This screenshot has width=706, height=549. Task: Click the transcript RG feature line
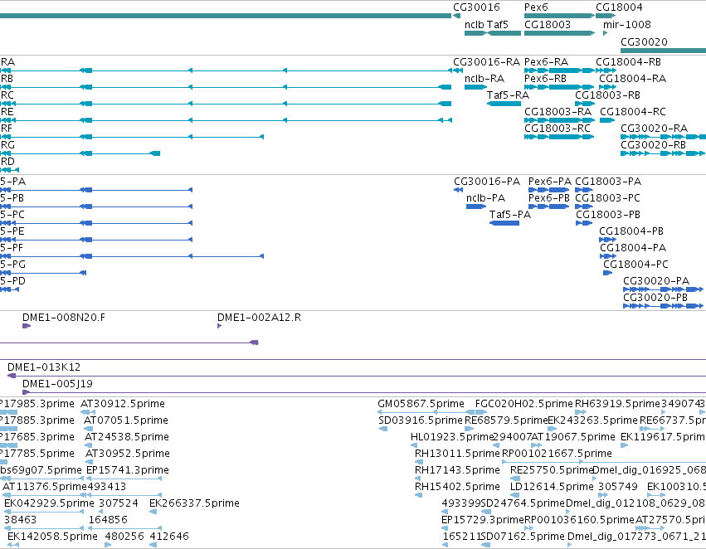80,153
